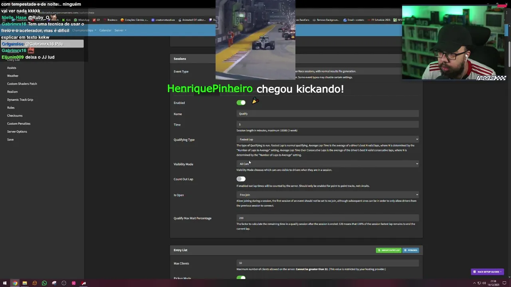
Task: Open the creatornetwork.ea bookmark
Action: click(163, 20)
